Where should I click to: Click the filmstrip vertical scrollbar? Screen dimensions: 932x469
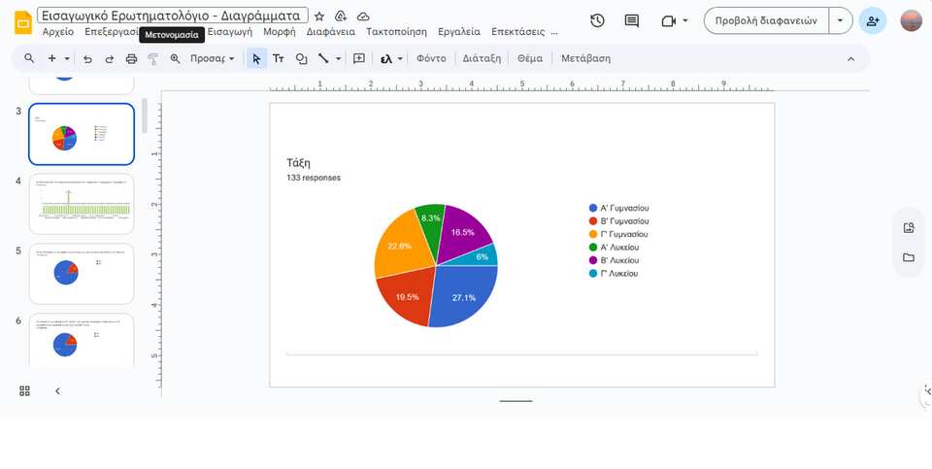click(x=144, y=116)
